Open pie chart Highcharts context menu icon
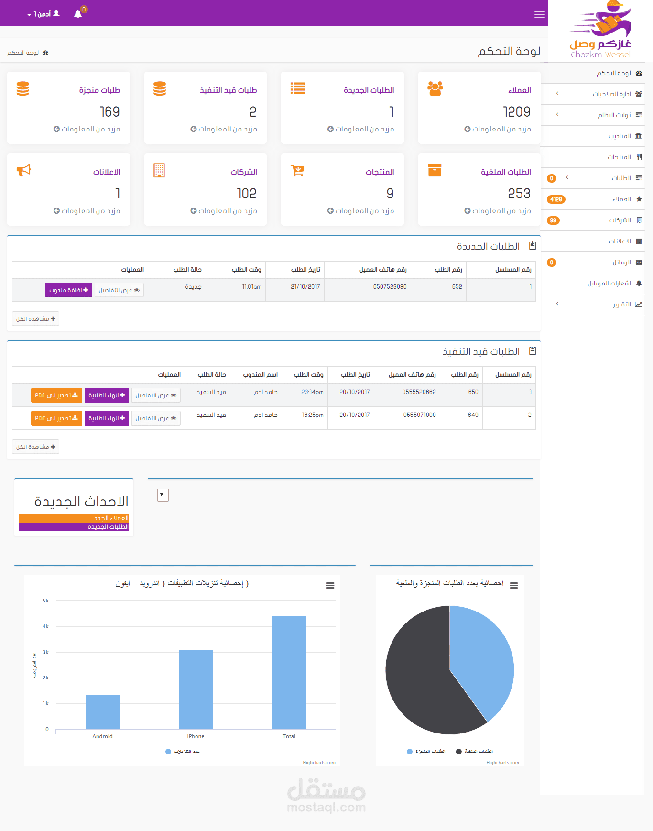 pyautogui.click(x=514, y=585)
